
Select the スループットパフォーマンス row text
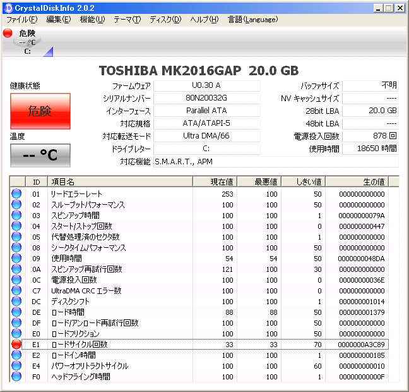88,205
